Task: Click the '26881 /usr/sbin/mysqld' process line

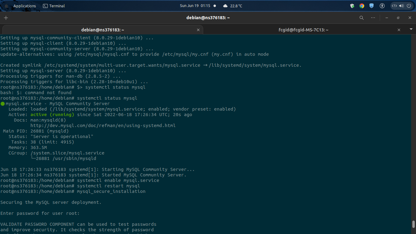Action: pos(63,158)
